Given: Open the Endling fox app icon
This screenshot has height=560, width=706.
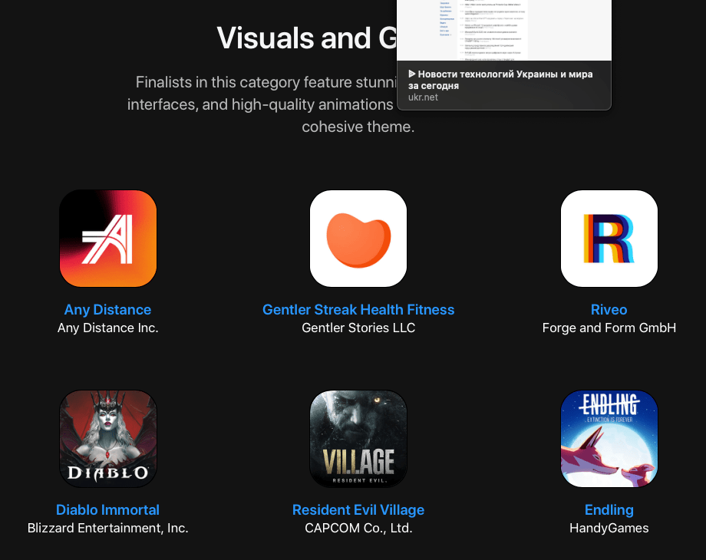Looking at the screenshot, I should (609, 439).
